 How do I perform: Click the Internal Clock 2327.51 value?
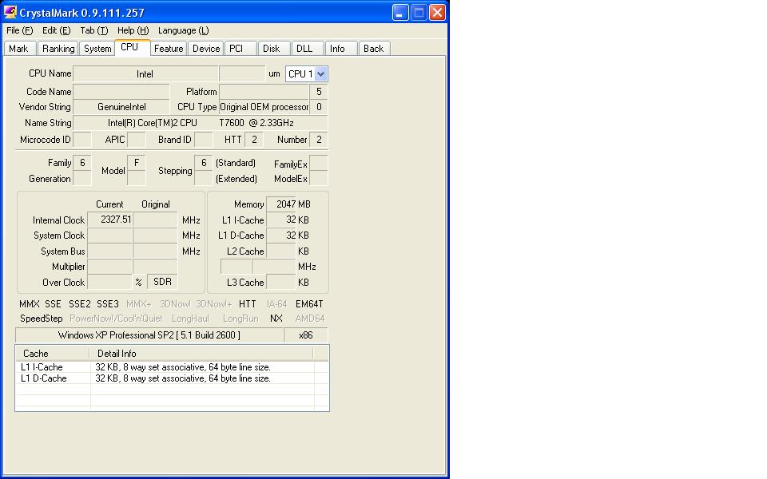tap(110, 220)
